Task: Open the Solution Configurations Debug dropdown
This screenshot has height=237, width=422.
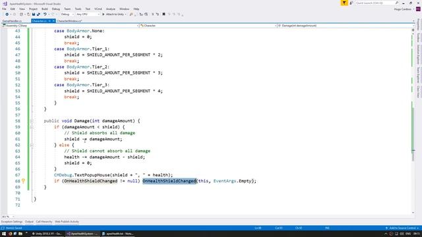Action: (67, 14)
